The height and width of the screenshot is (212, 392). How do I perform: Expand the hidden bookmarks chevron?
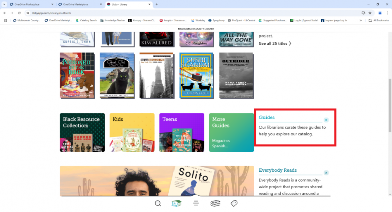tap(361, 21)
